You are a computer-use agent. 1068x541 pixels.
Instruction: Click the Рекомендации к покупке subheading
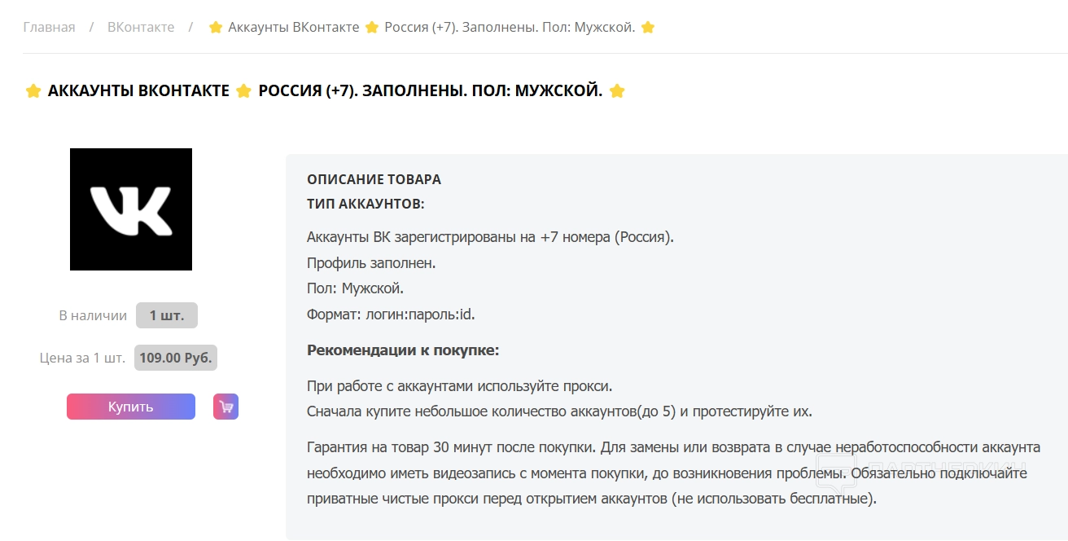[402, 350]
